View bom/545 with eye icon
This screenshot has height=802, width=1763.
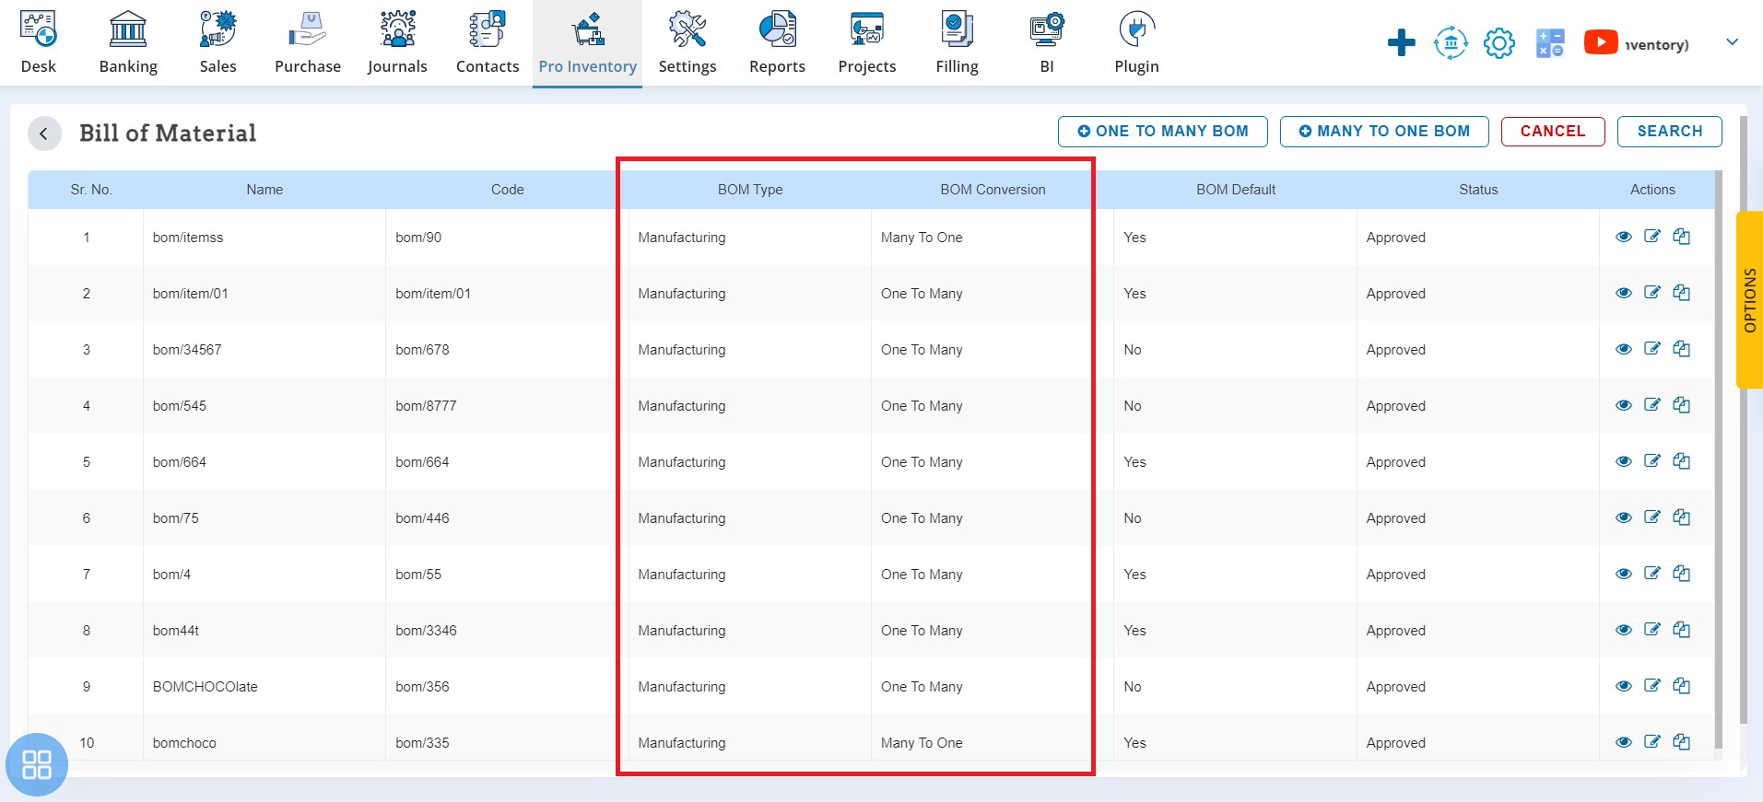(x=1624, y=405)
